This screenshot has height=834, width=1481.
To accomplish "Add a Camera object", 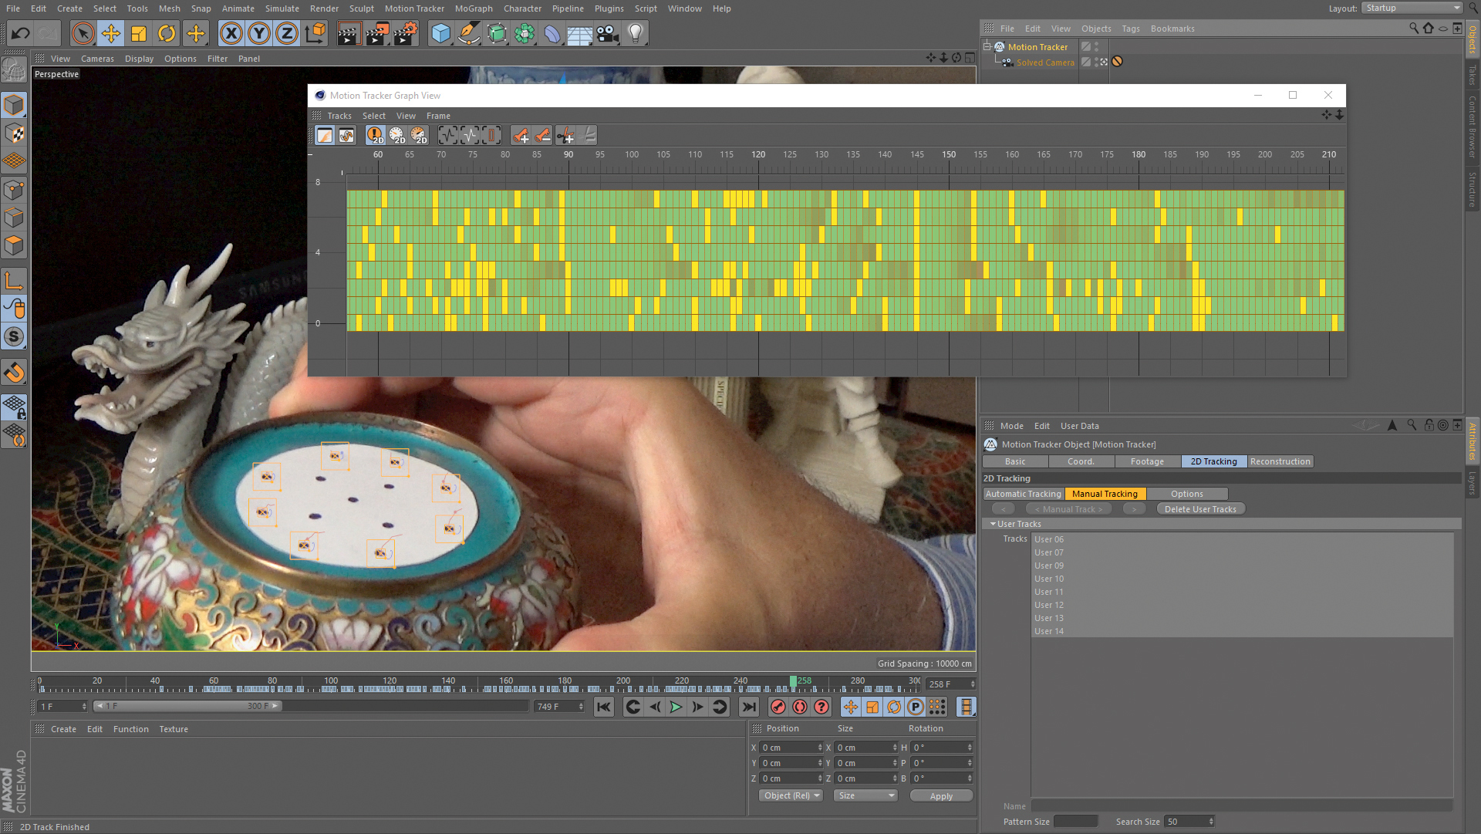I will click(x=608, y=33).
